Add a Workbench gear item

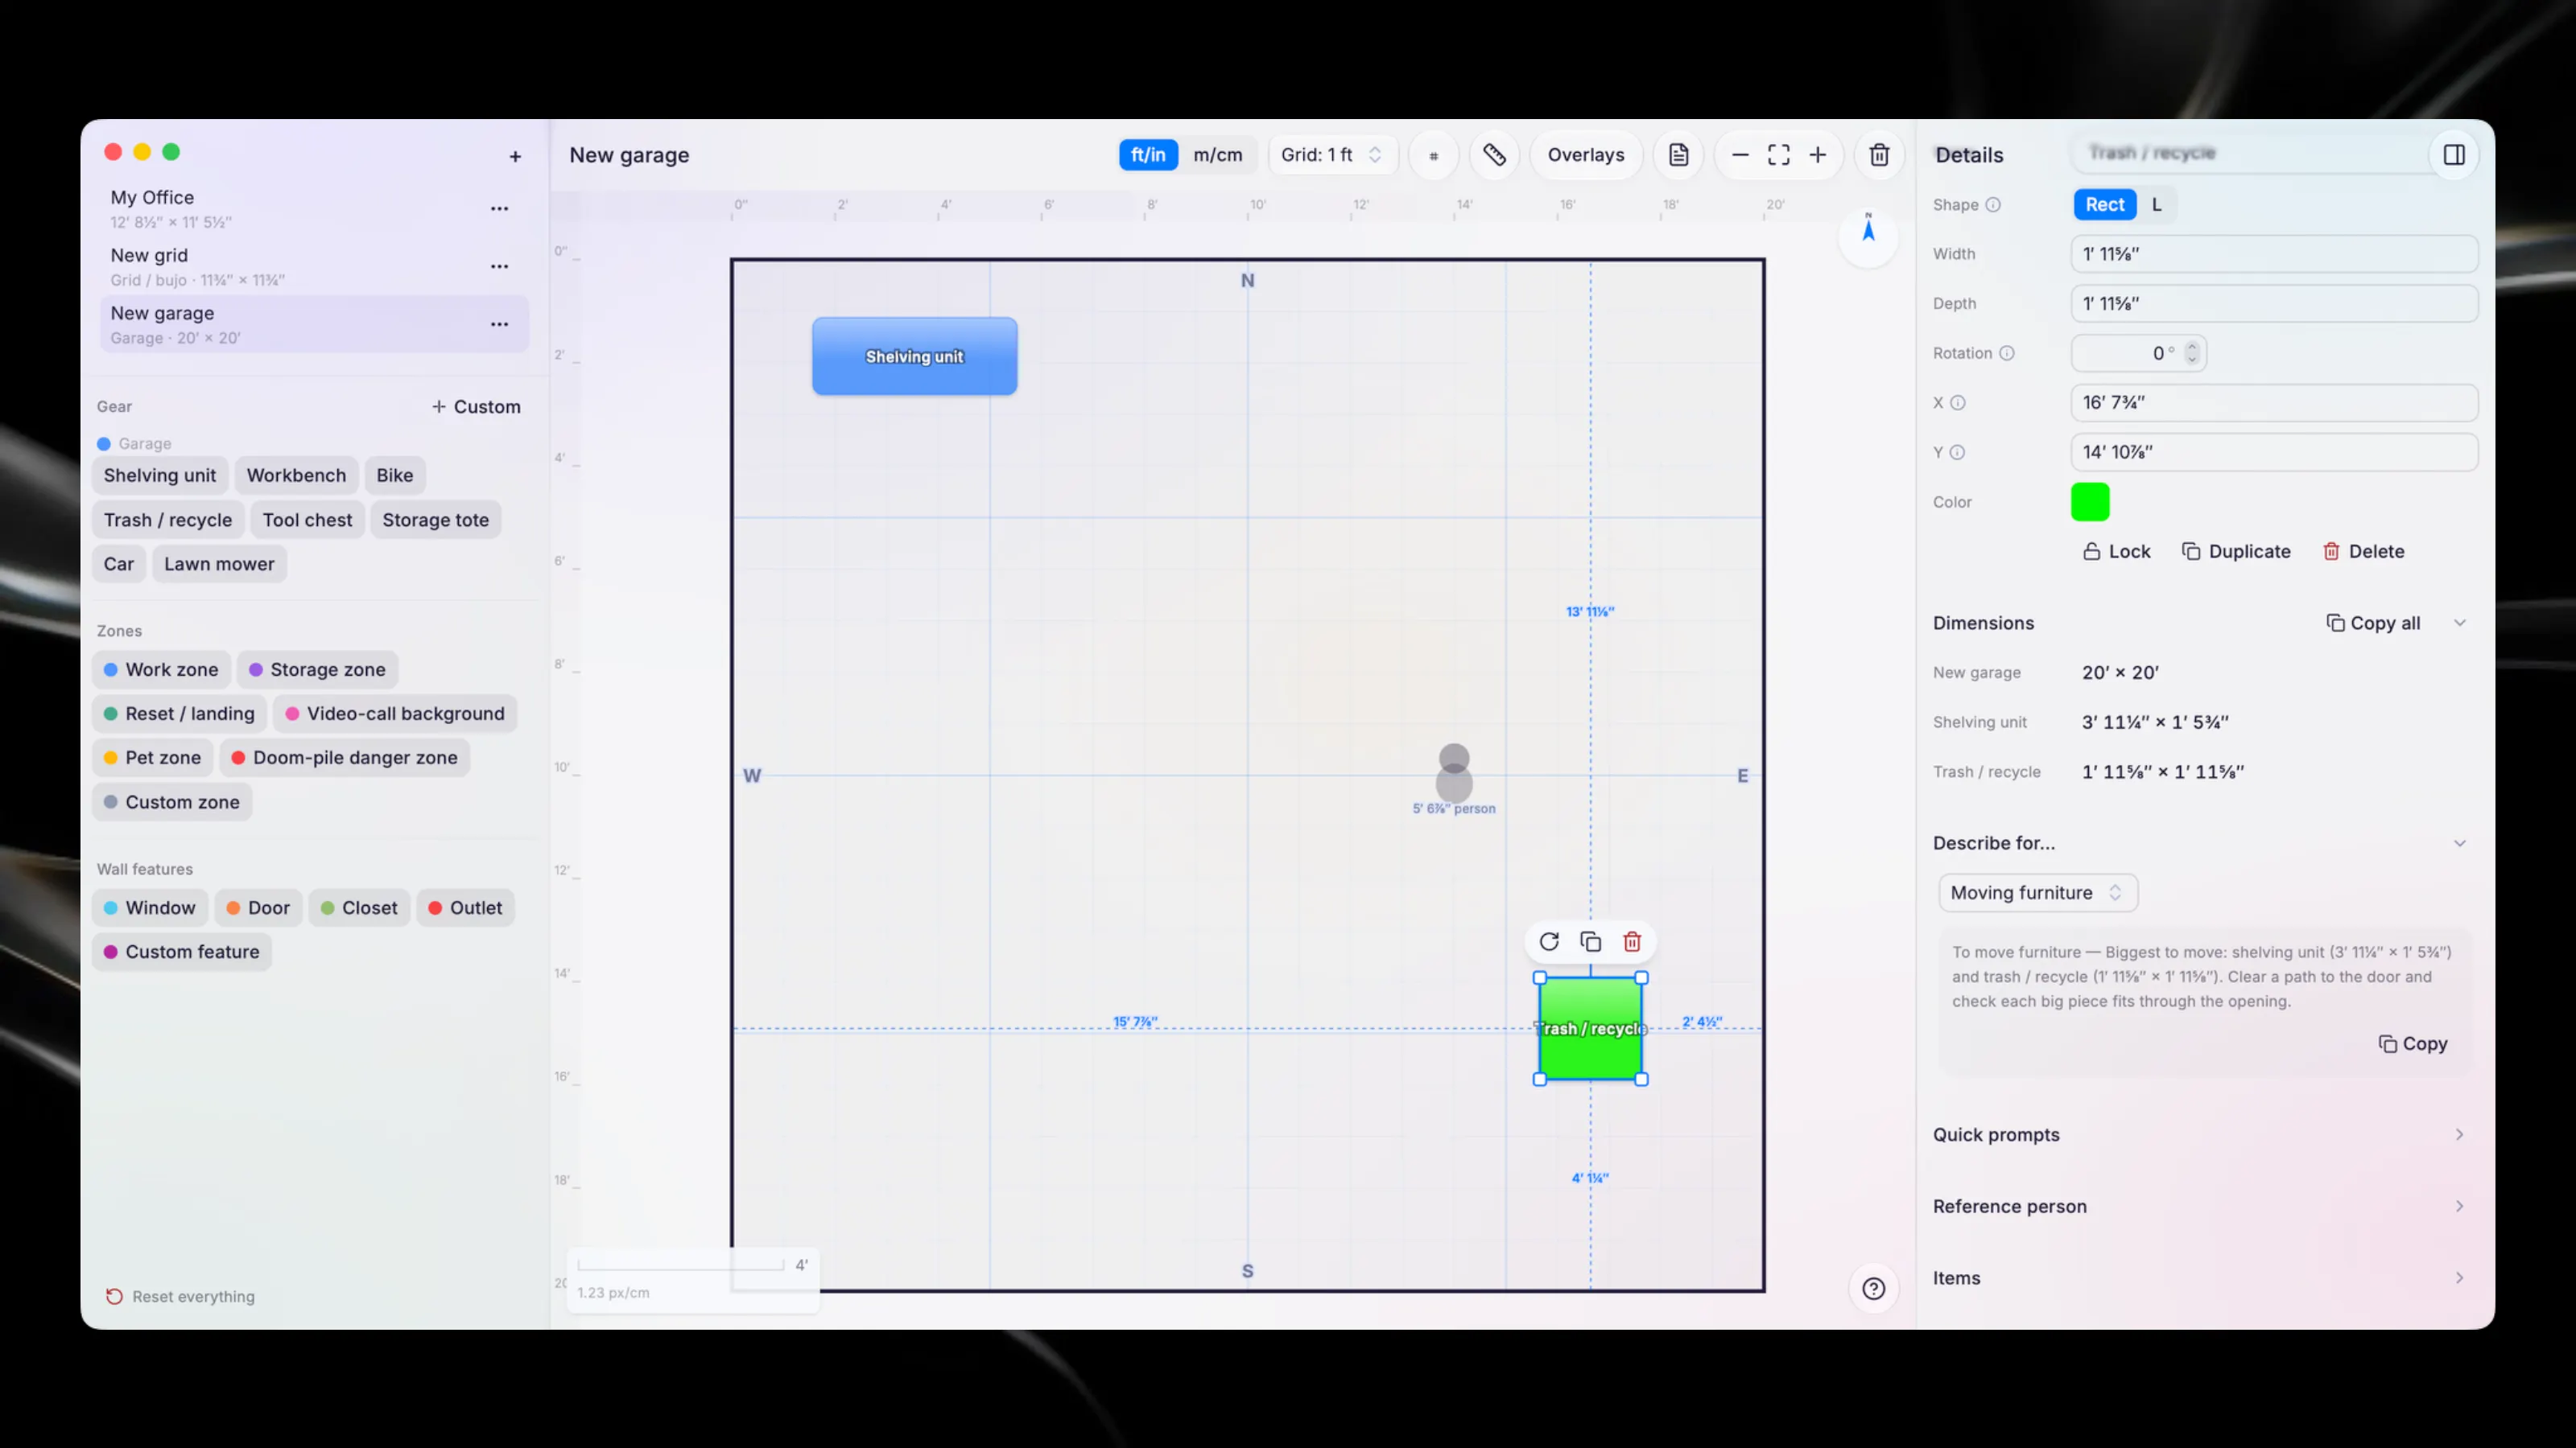pyautogui.click(x=296, y=475)
